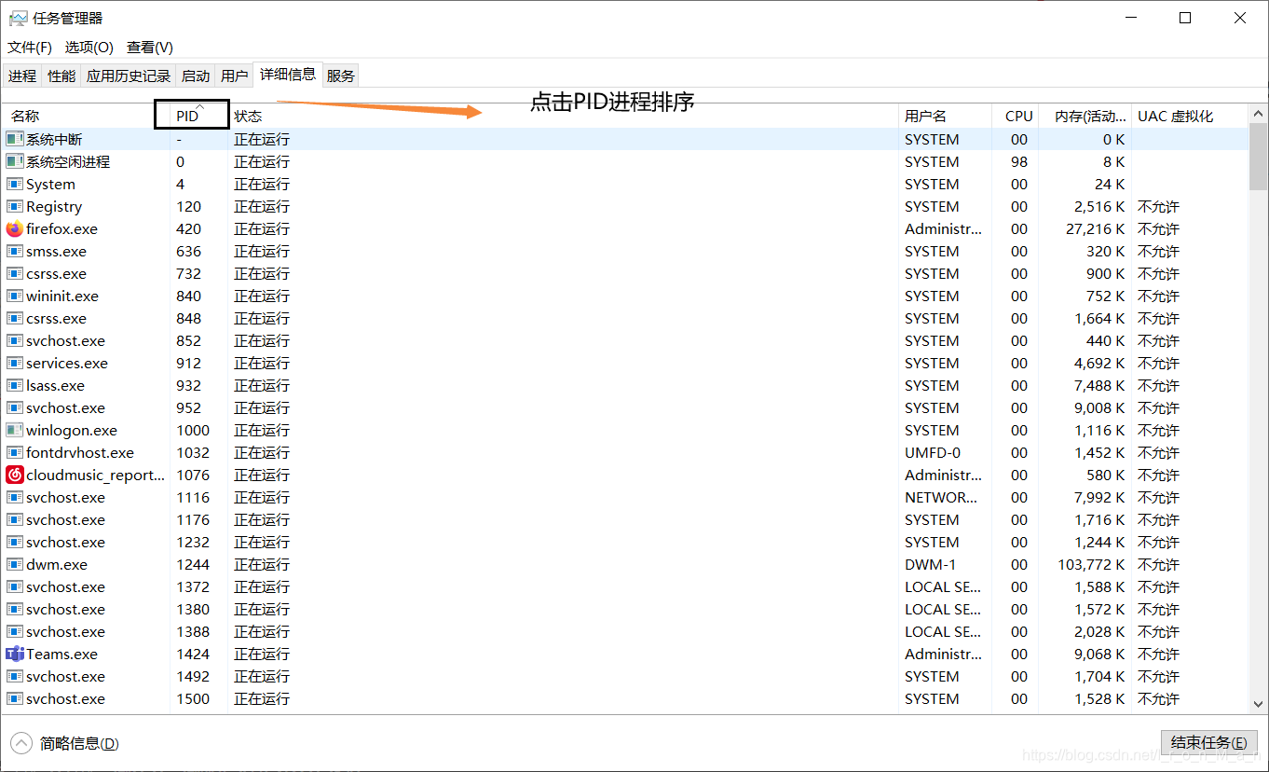Sort by the 名称 column header
Viewport: 1269px width, 772px height.
[x=86, y=116]
